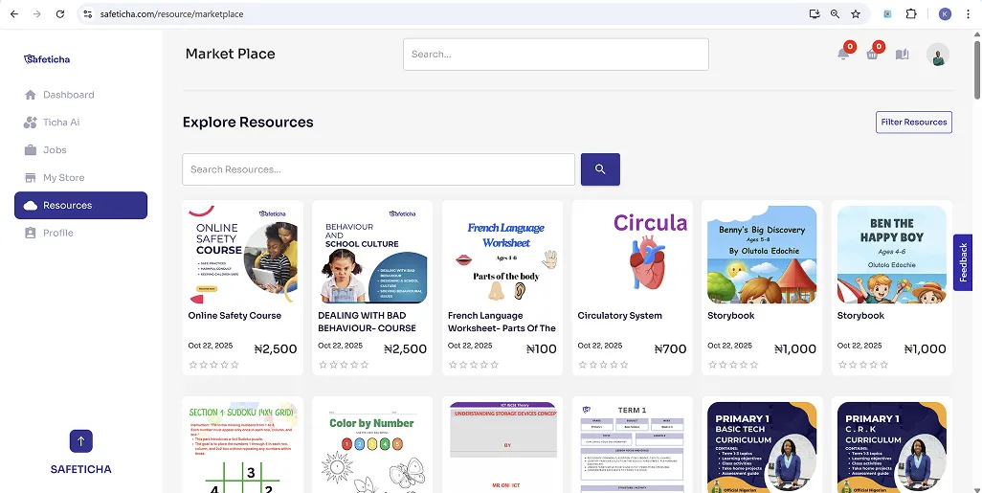Select Resources in sidebar
The width and height of the screenshot is (982, 493).
[x=80, y=206]
